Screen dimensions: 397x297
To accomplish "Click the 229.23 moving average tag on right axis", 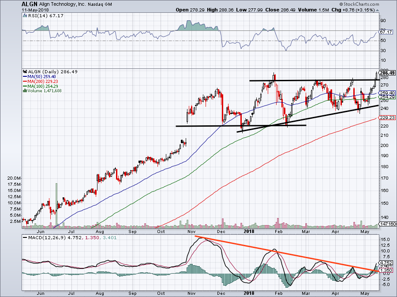I will (387, 117).
